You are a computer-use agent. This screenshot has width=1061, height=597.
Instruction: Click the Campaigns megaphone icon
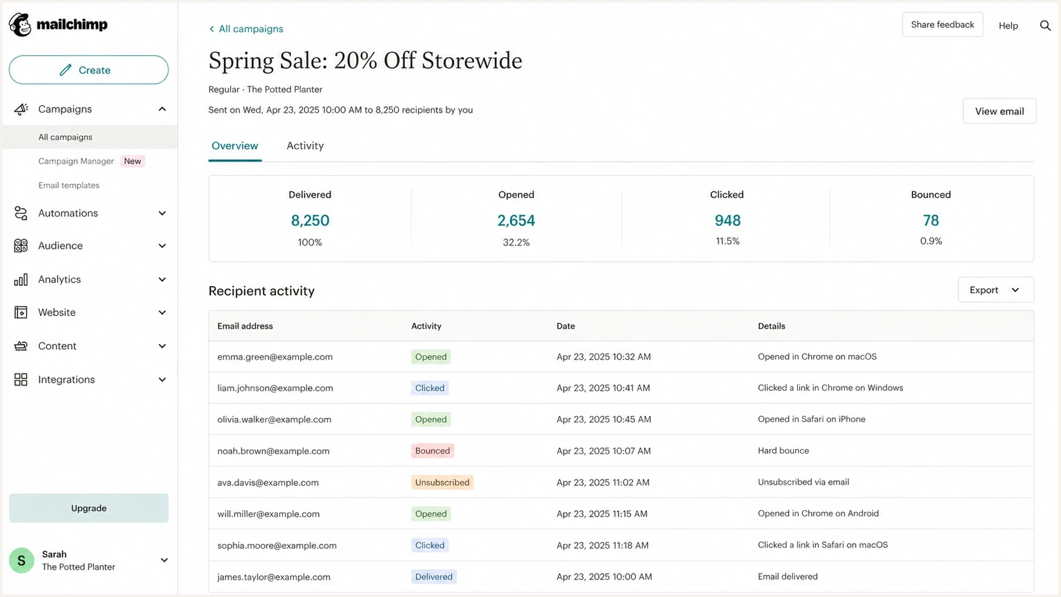(x=21, y=109)
